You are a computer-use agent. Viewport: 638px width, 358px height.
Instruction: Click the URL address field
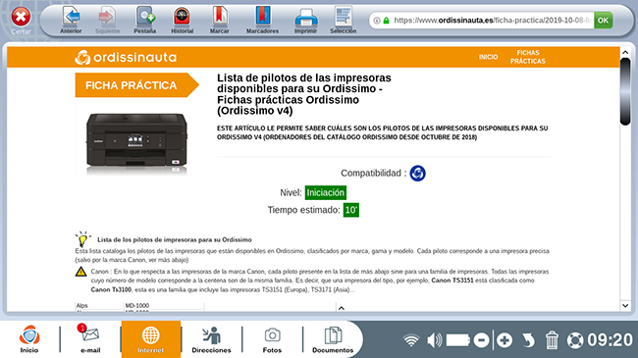coord(493,21)
